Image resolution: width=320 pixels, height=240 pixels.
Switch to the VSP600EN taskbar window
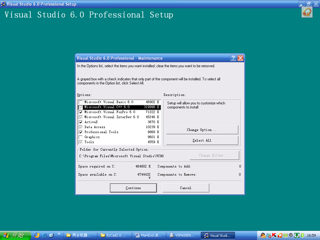pos(183,236)
